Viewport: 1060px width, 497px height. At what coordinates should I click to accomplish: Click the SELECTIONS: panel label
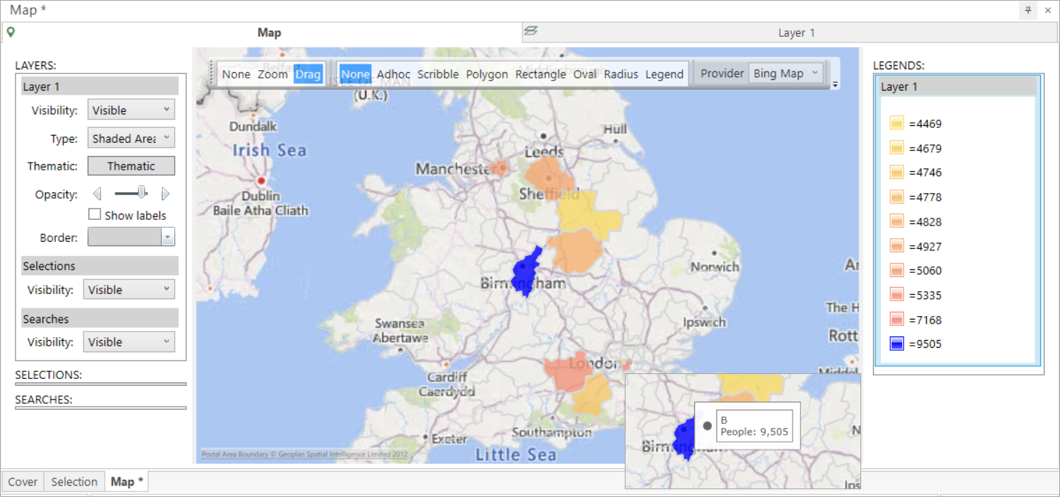[48, 375]
